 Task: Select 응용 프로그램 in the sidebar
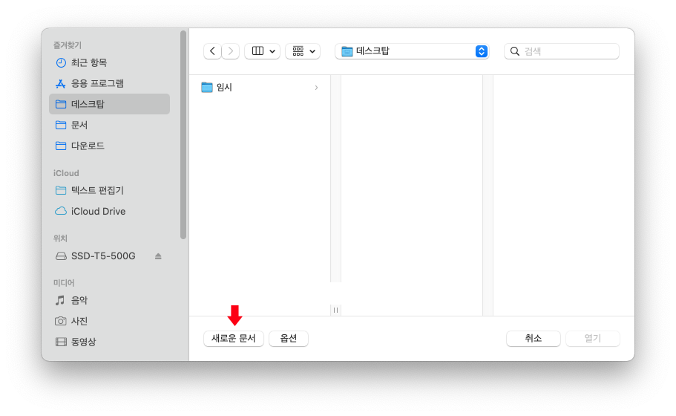tap(110, 83)
